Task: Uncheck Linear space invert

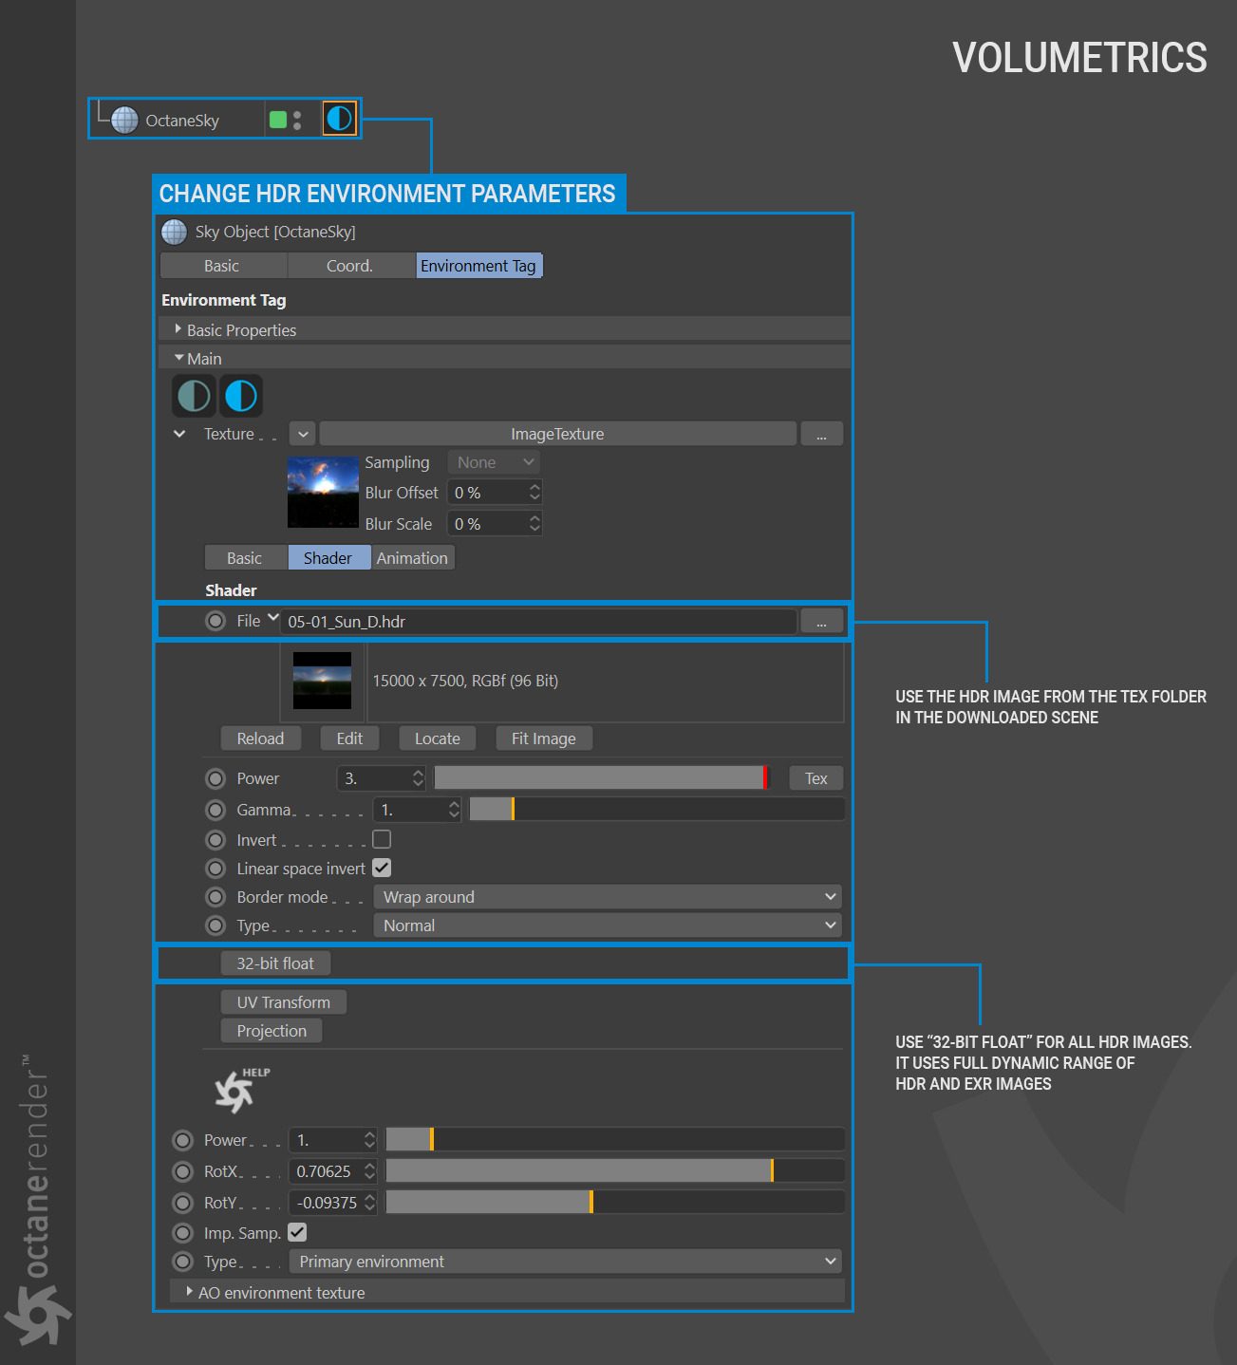Action: coord(382,868)
